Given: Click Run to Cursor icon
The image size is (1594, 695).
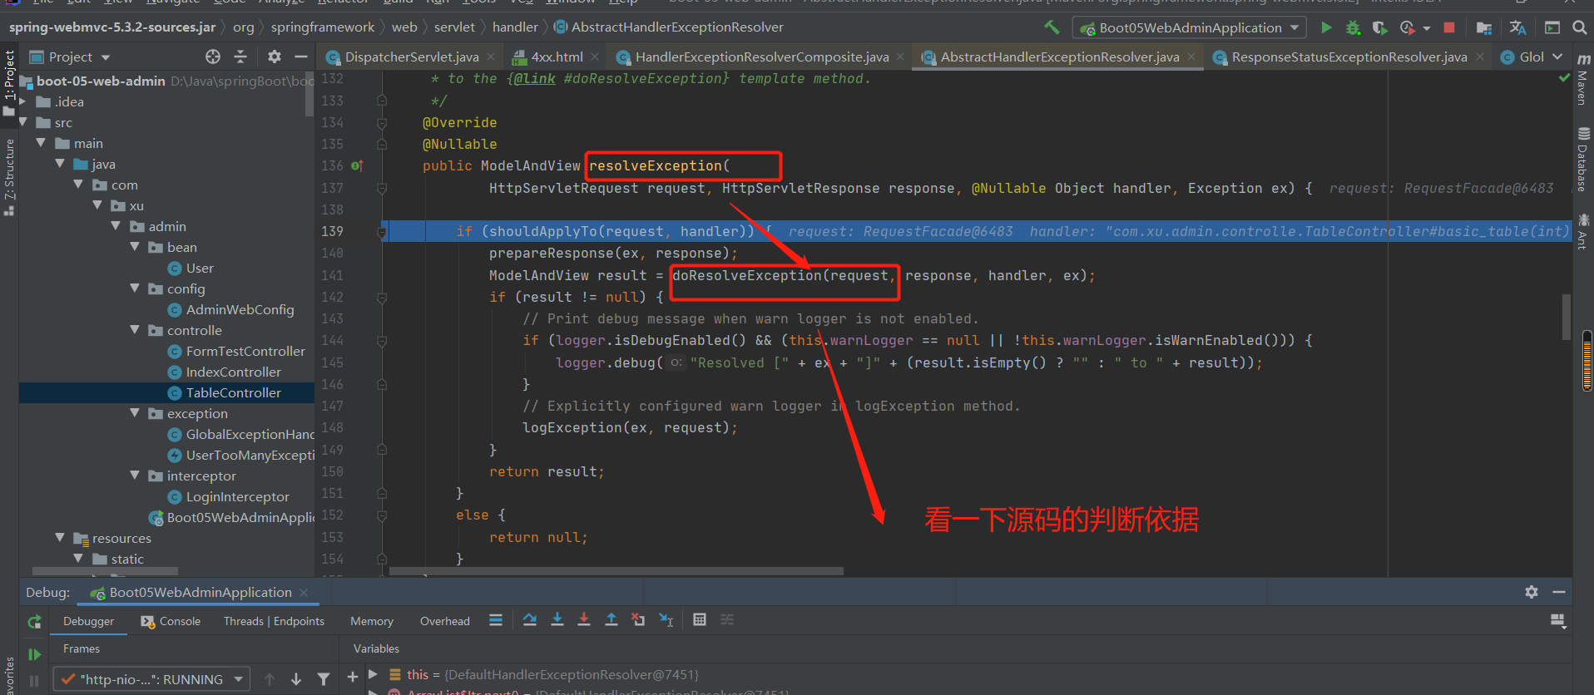Looking at the screenshot, I should [x=666, y=619].
